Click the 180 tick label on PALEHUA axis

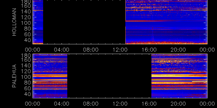[x=26, y=56]
